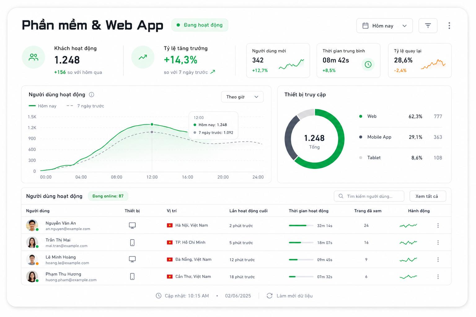Click the 28,6% return rate value
This screenshot has height=317, width=476.
tap(403, 60)
